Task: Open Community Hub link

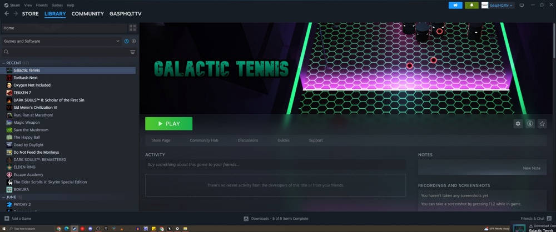Action: (204, 140)
